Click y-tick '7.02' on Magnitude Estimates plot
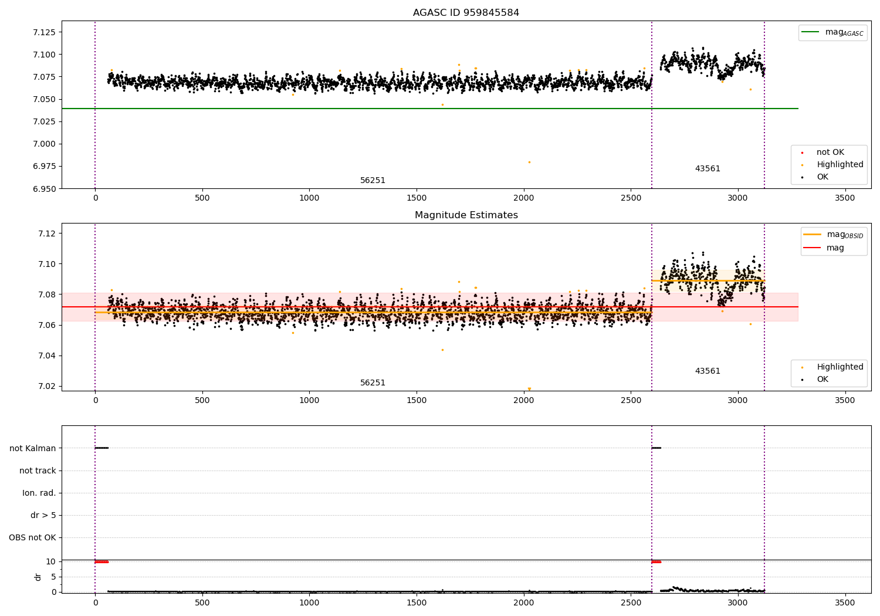 [x=47, y=386]
